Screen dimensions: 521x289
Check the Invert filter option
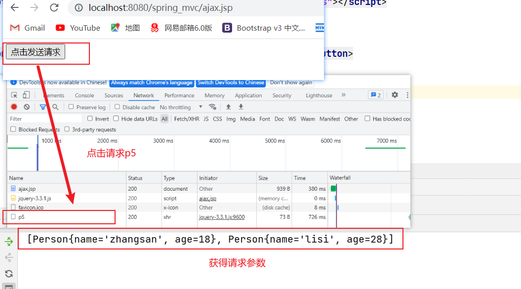pyautogui.click(x=90, y=119)
